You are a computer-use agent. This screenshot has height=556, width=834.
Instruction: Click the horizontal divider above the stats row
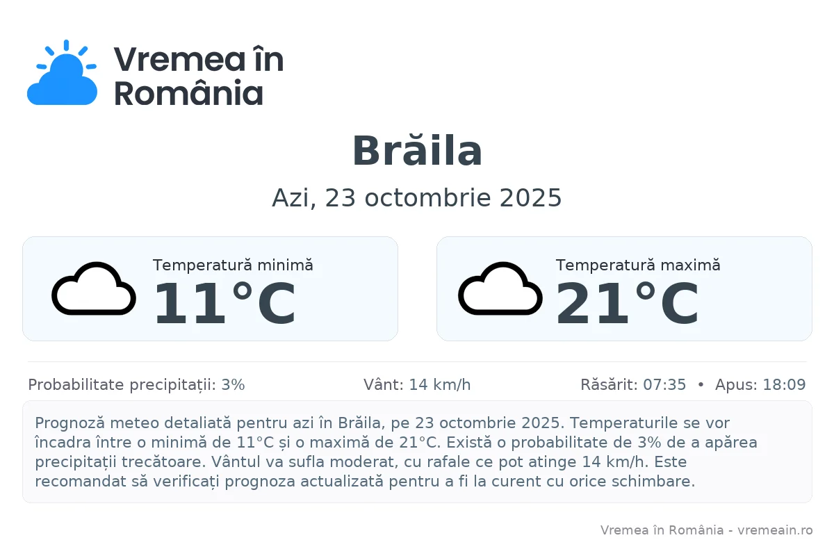pyautogui.click(x=417, y=362)
